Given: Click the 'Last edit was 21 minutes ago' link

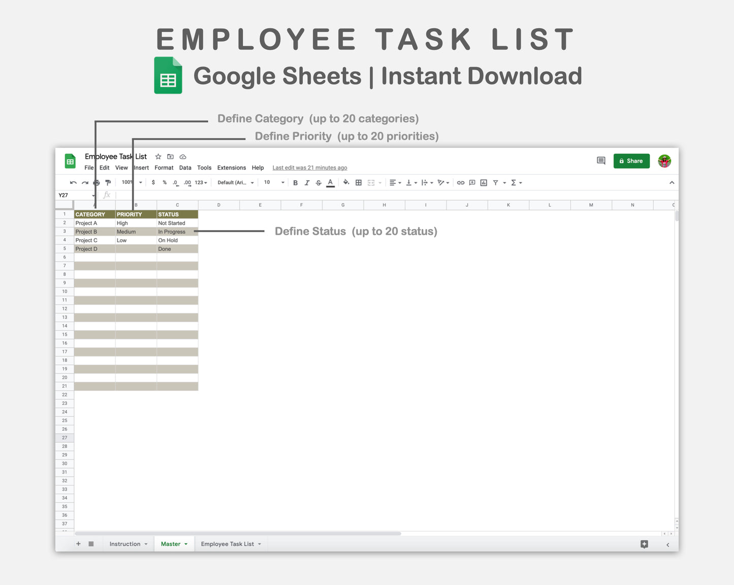Looking at the screenshot, I should point(309,168).
